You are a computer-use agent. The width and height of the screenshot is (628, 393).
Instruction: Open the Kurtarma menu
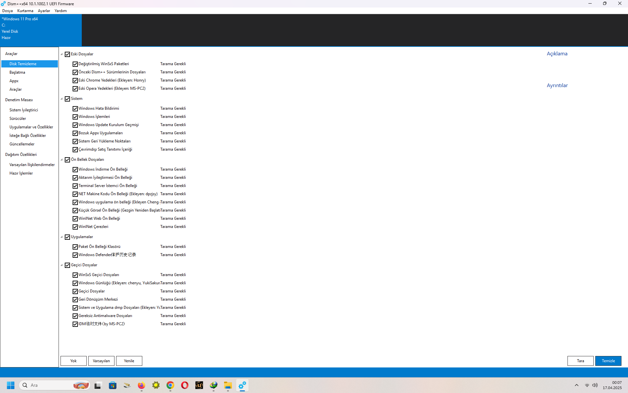(x=25, y=11)
